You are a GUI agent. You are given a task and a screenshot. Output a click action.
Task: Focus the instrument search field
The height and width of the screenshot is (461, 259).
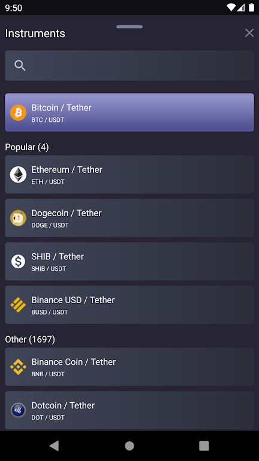coord(129,65)
